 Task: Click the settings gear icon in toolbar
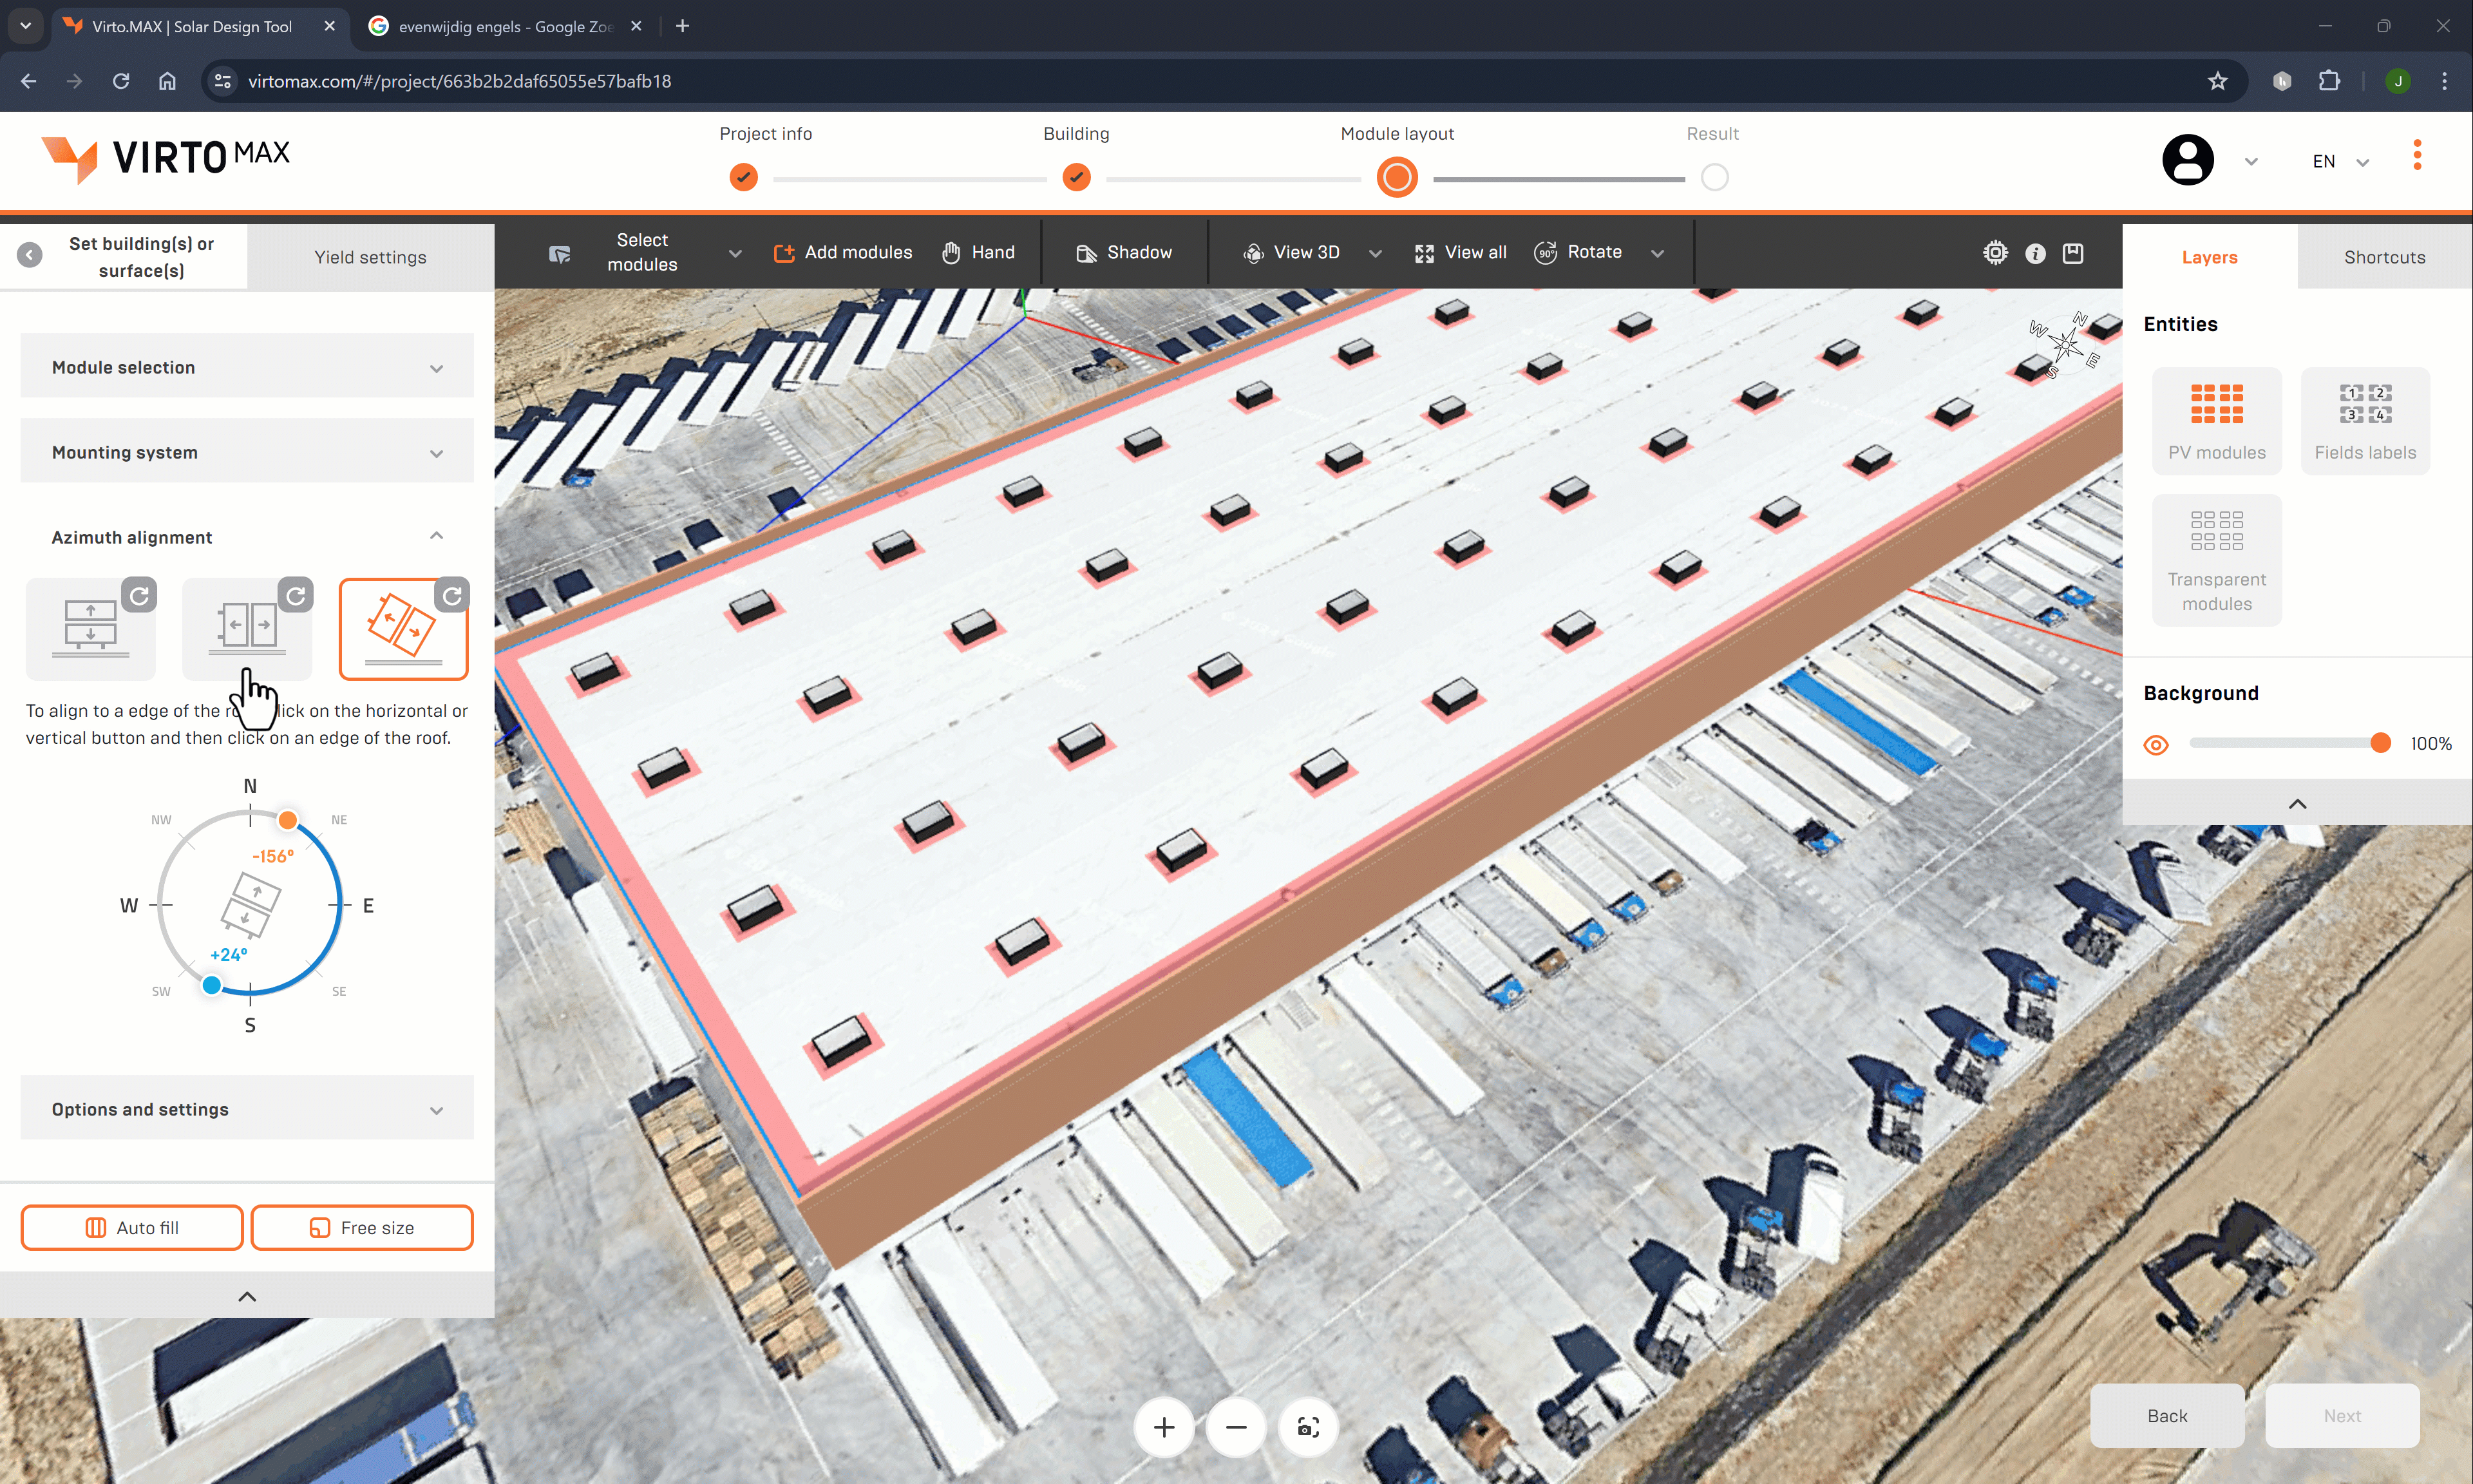coord(1995,252)
